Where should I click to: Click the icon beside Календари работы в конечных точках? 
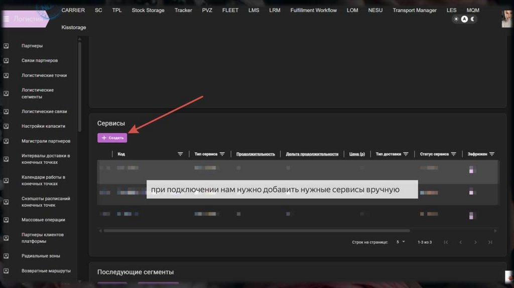(6, 181)
